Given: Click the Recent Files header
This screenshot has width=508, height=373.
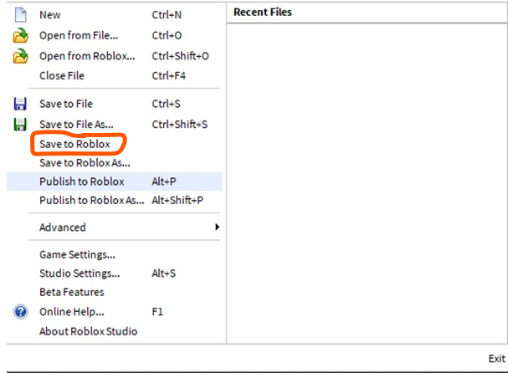Looking at the screenshot, I should pos(263,13).
